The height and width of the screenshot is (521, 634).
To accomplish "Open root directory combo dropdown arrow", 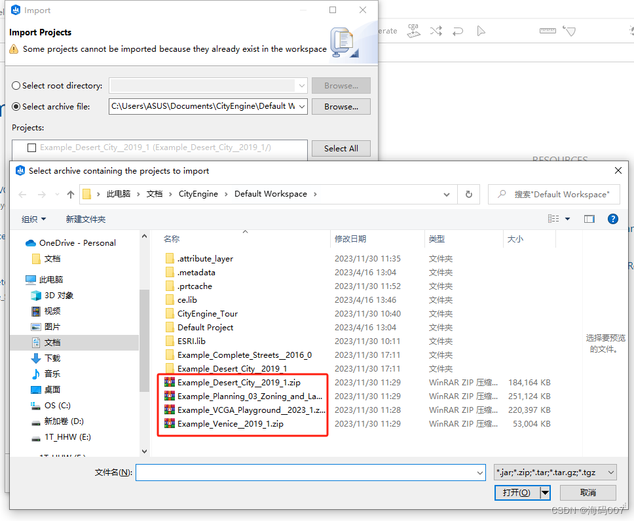I will (x=302, y=86).
